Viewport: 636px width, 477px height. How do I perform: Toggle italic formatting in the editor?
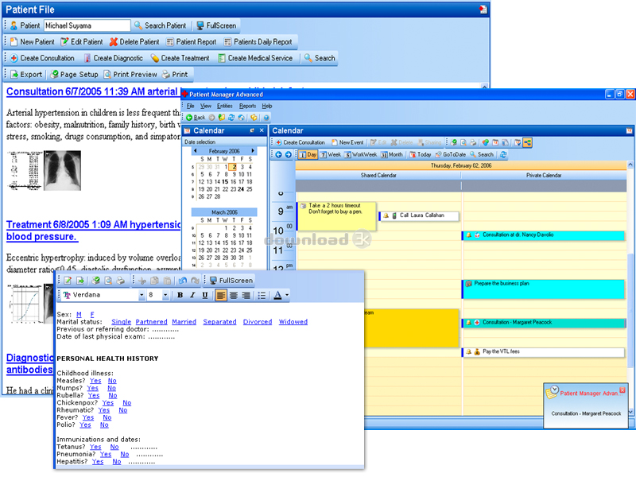[192, 295]
